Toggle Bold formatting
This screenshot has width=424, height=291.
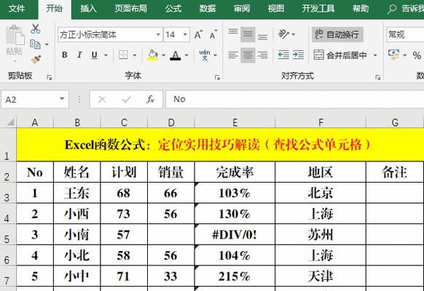point(65,55)
